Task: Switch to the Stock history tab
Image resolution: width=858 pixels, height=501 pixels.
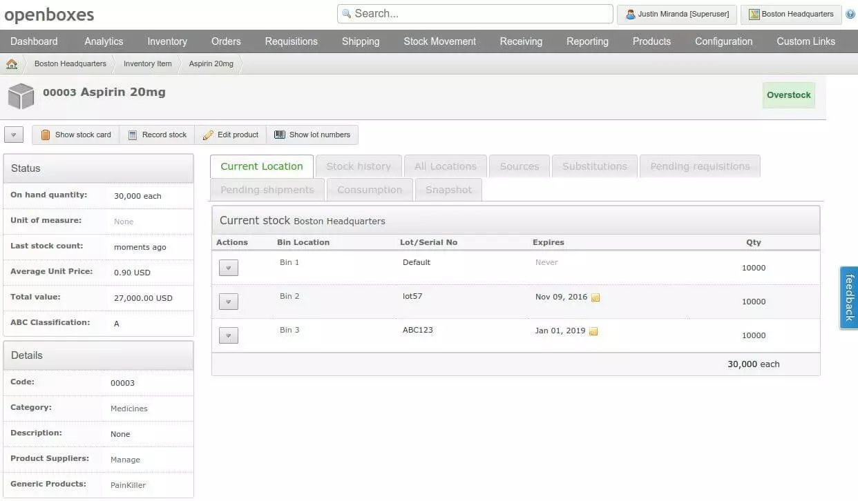Action: [x=359, y=166]
